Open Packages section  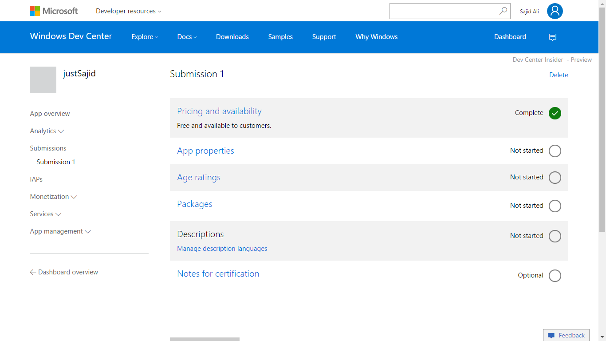[x=195, y=204]
